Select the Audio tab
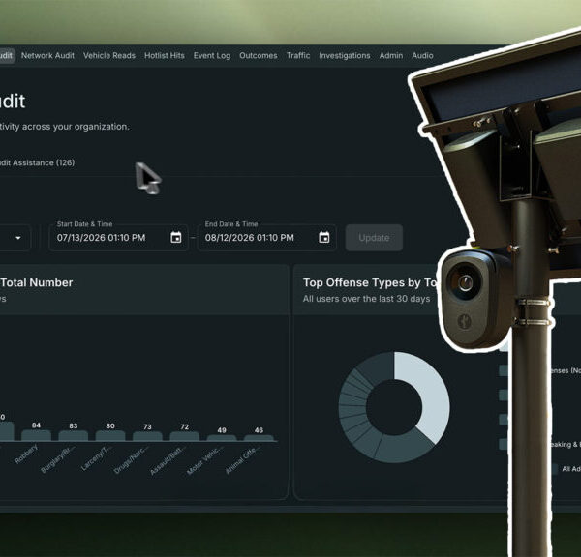The image size is (581, 557). click(x=422, y=55)
